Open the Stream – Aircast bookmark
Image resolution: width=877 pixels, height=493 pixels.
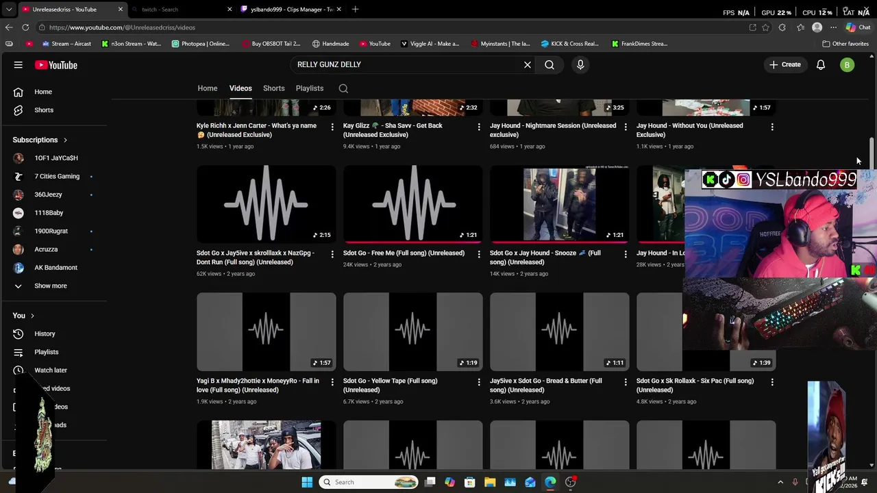tap(66, 44)
